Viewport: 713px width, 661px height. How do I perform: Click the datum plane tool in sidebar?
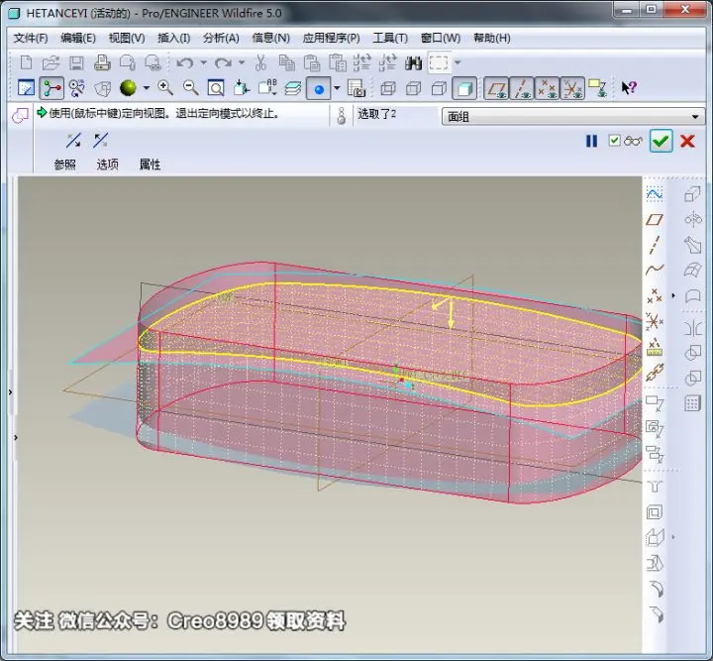point(655,220)
